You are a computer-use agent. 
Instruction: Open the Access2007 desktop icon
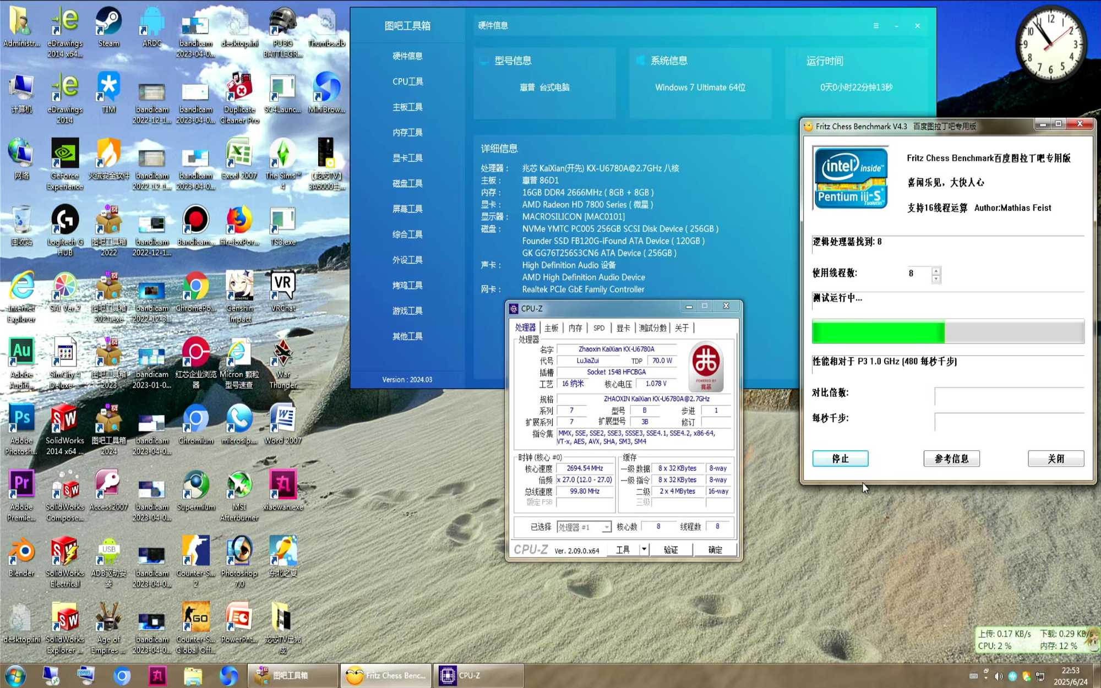pos(108,490)
